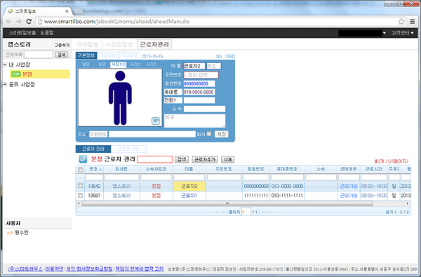Select the 근로자관리 tab
This screenshot has width=421, height=277.
point(154,45)
